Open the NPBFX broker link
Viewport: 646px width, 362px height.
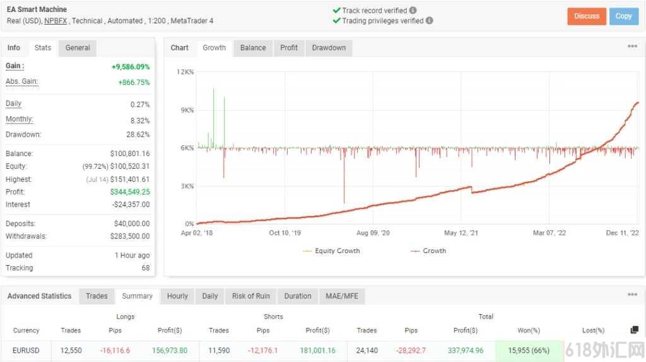coord(56,21)
